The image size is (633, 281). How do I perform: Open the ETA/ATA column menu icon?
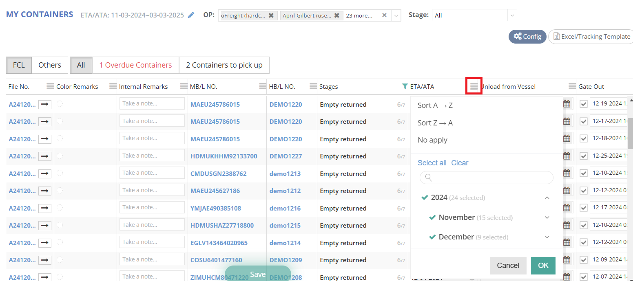[x=474, y=86]
